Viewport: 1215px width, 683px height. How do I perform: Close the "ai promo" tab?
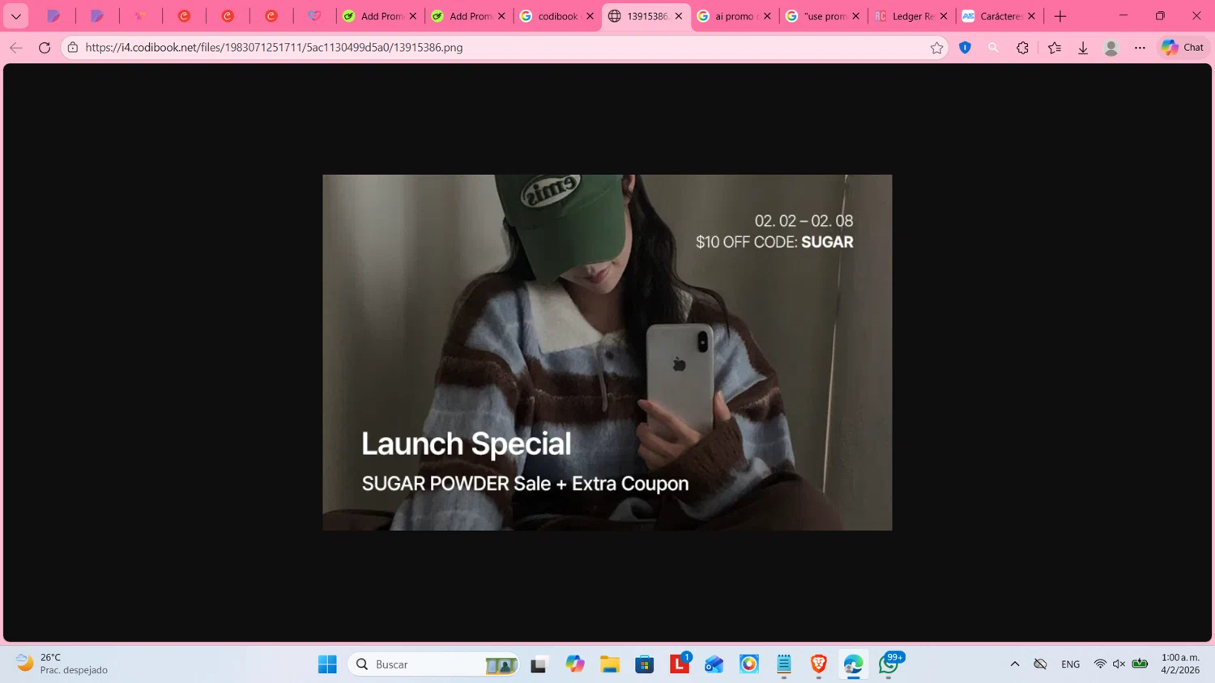tap(767, 16)
